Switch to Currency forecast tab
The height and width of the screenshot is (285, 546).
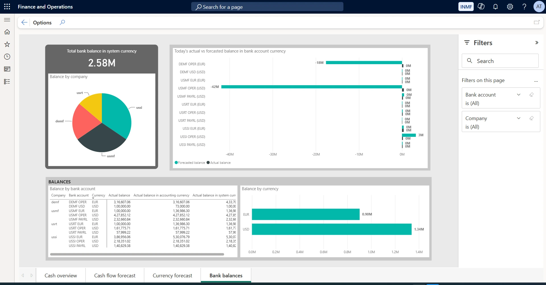[172, 276]
